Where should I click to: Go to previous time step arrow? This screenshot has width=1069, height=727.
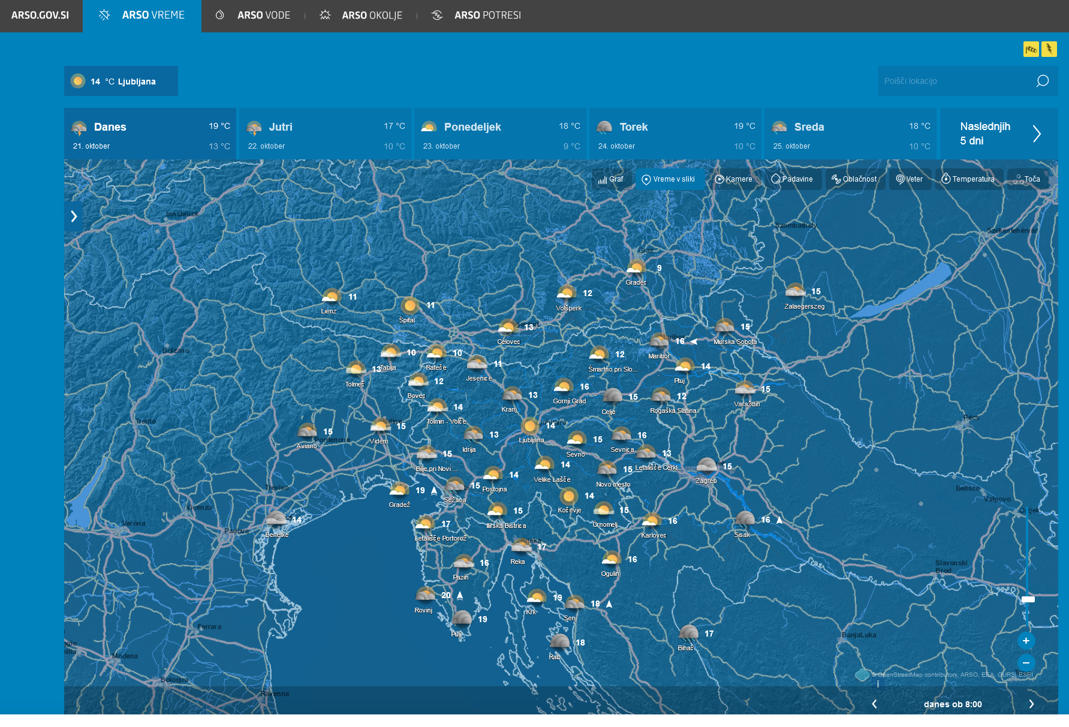coord(874,704)
